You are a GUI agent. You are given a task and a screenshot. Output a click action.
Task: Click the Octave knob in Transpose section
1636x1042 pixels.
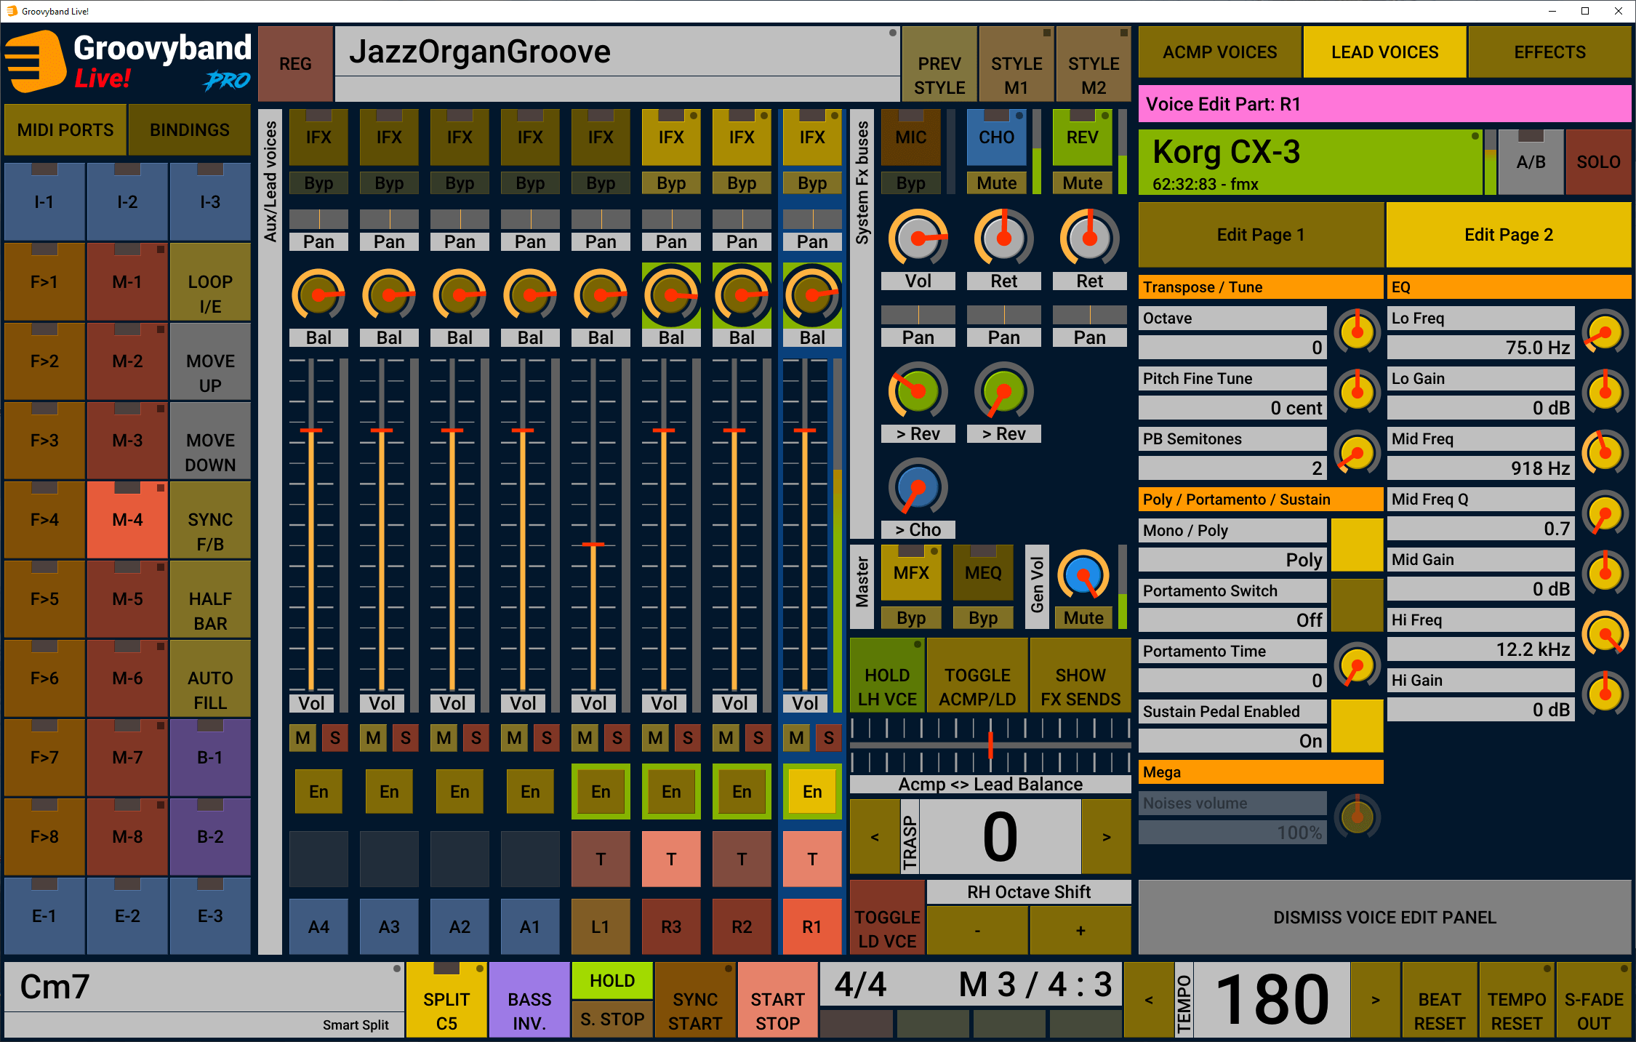tap(1357, 332)
